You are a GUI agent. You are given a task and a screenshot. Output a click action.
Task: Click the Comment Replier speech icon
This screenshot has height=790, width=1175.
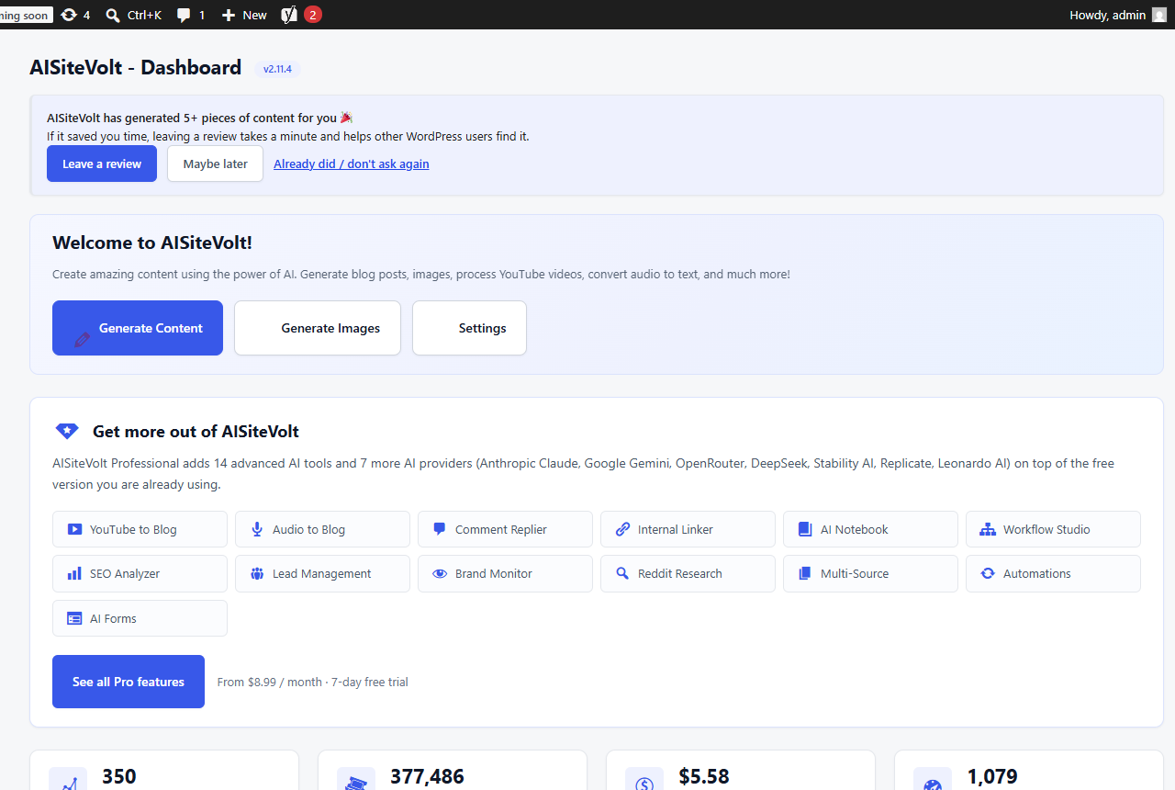point(440,529)
